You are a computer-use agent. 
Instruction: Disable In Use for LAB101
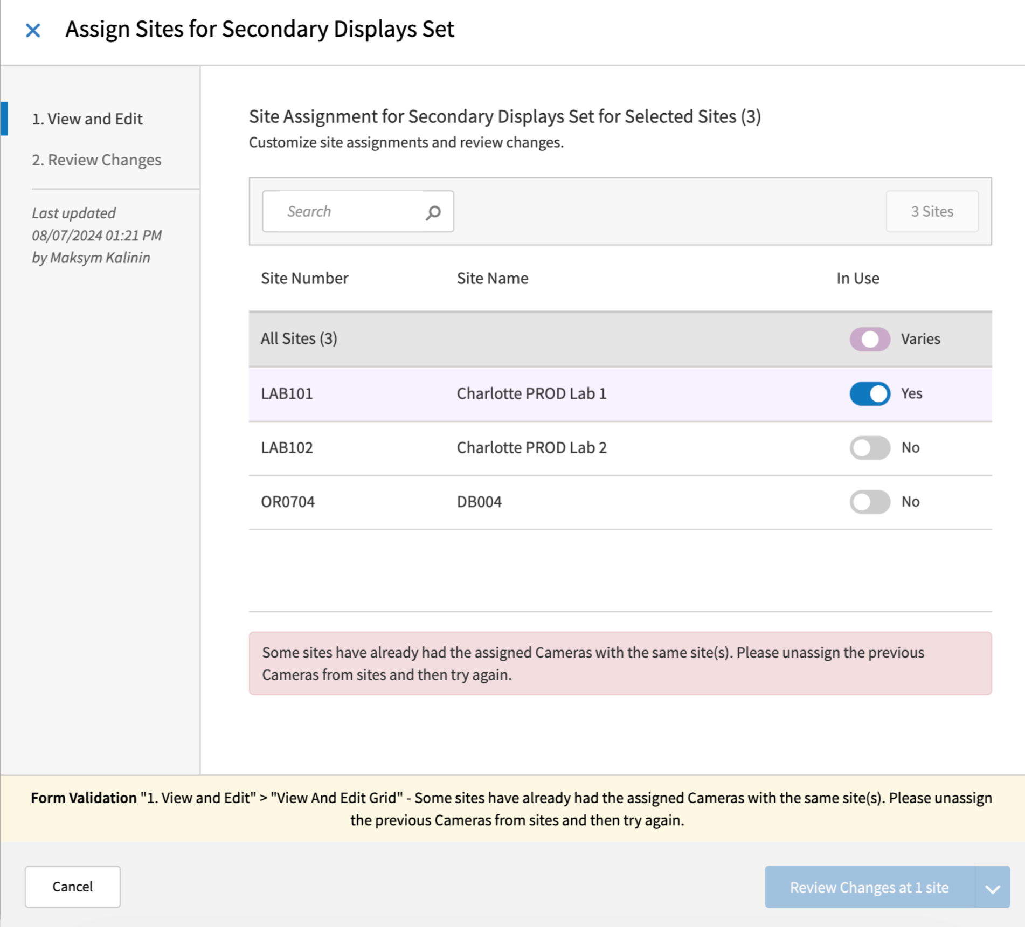coord(869,393)
